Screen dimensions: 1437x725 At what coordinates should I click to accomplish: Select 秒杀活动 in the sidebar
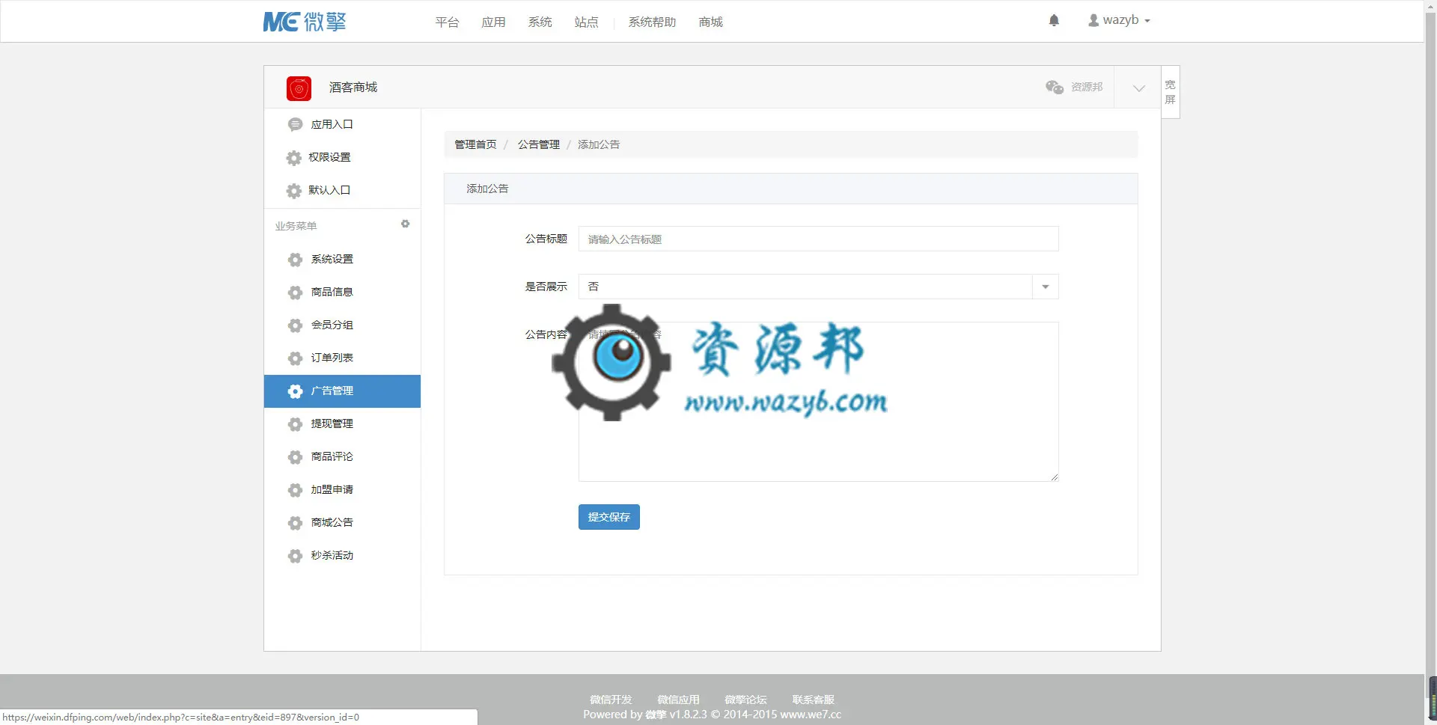342,555
